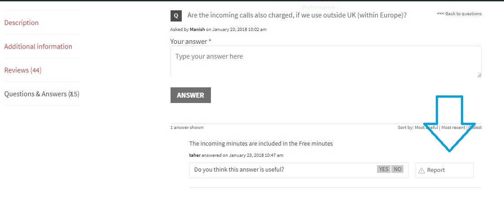The width and height of the screenshot is (504, 202).
Task: Go back via Back to questions link
Action: pyautogui.click(x=459, y=14)
